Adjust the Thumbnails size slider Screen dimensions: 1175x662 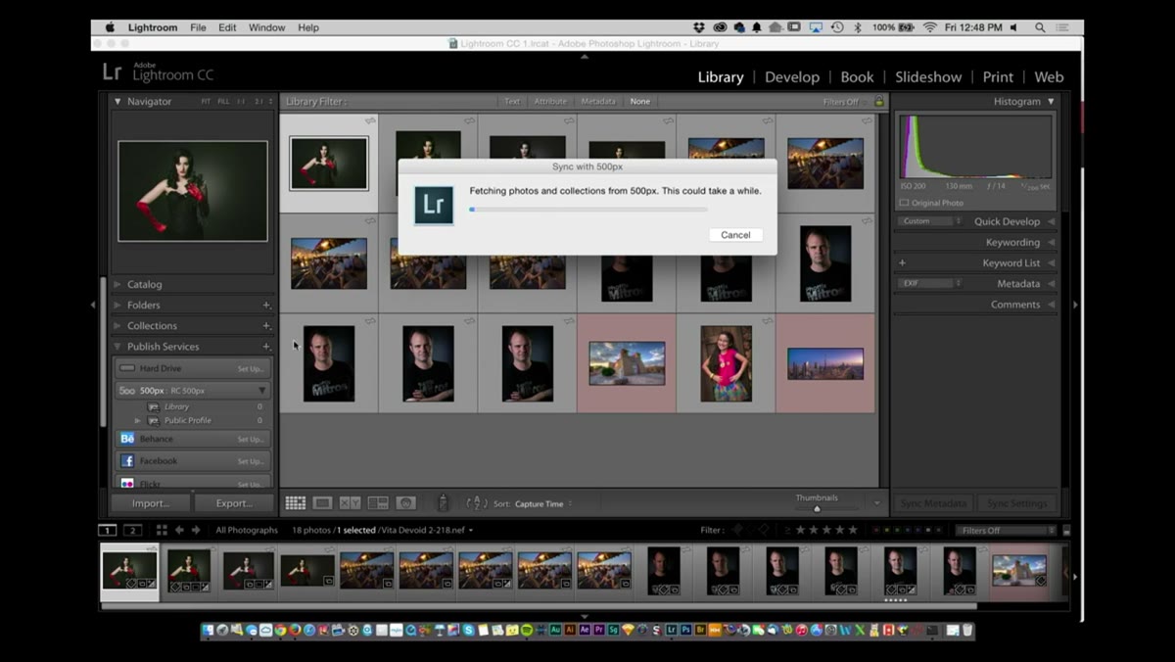[818, 508]
